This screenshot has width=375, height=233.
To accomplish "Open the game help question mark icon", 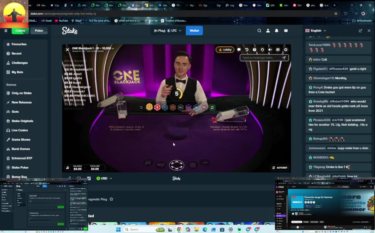I will point(254,50).
